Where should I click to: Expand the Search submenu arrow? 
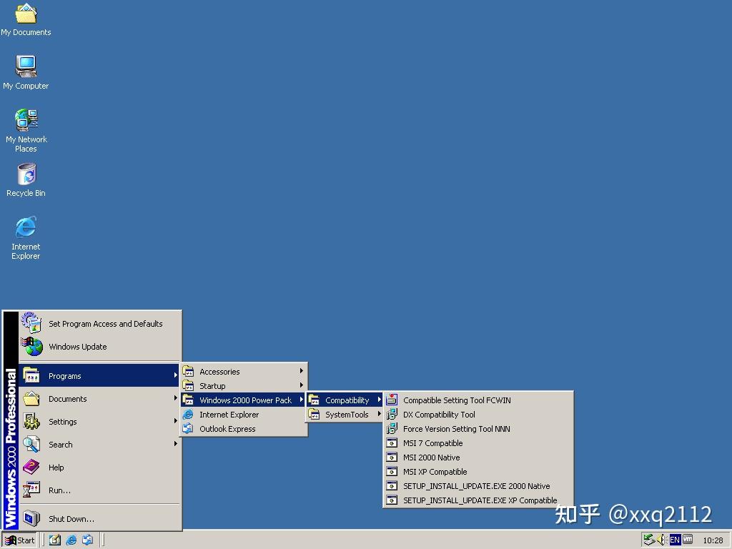pyautogui.click(x=176, y=443)
